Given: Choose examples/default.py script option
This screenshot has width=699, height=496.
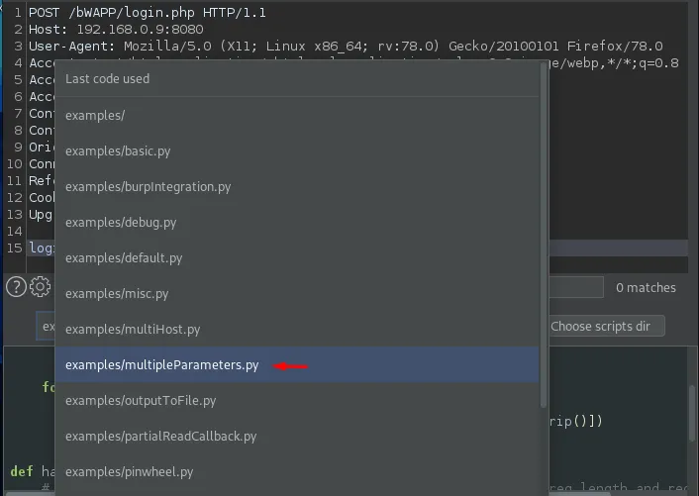Looking at the screenshot, I should pyautogui.click(x=124, y=258).
